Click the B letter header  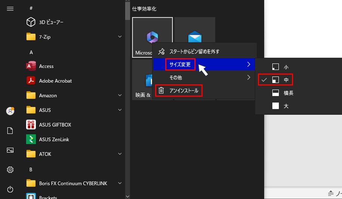(31, 170)
